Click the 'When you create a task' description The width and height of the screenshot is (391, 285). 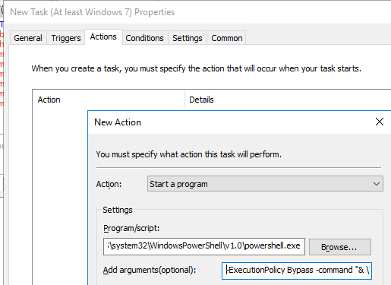click(196, 68)
